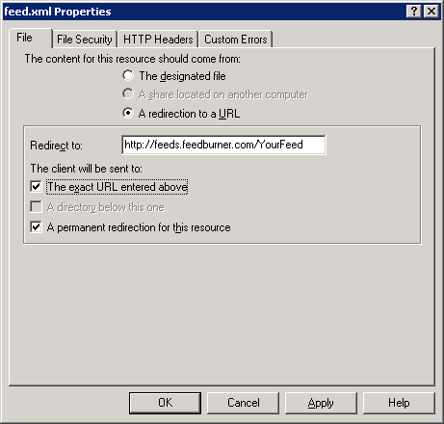444x424 pixels.
Task: Click the Cancel button
Action: 244,403
